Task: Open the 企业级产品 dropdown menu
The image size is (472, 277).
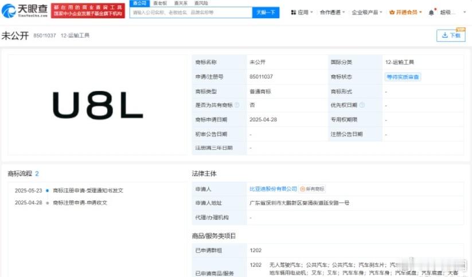Action: coord(367,13)
